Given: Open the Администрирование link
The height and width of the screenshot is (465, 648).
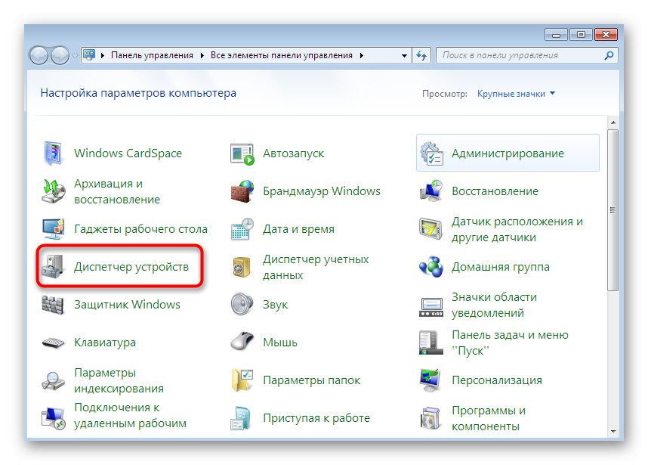Looking at the screenshot, I should tap(508, 153).
